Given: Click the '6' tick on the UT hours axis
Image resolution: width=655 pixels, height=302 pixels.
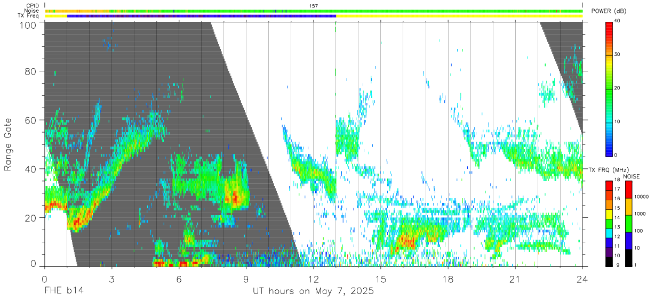Looking at the screenshot, I should (x=179, y=279).
